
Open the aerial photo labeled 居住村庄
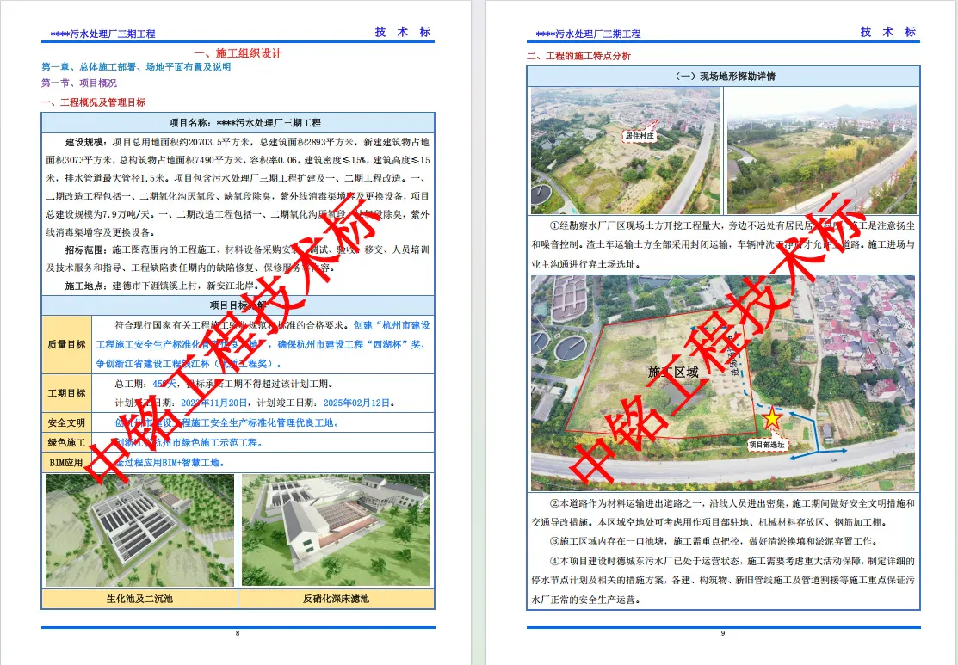click(x=626, y=151)
